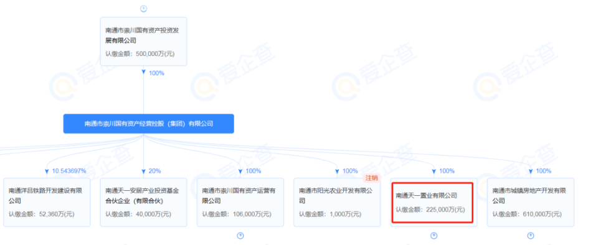Click 认缴金额：225,000万(元) text
Screen dimensions: 598x245
430,210
